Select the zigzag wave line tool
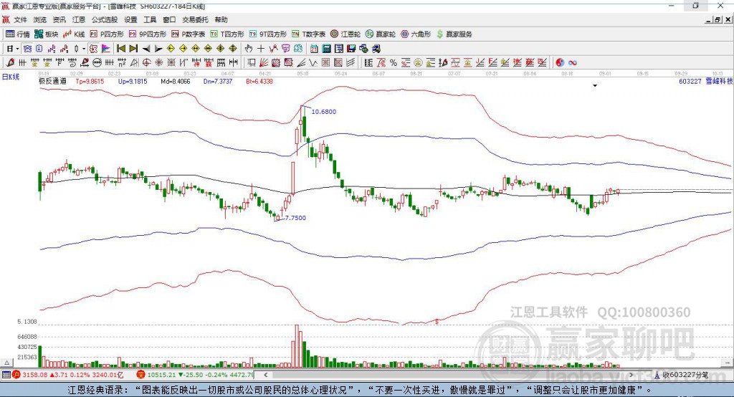The image size is (734, 397). point(313,62)
